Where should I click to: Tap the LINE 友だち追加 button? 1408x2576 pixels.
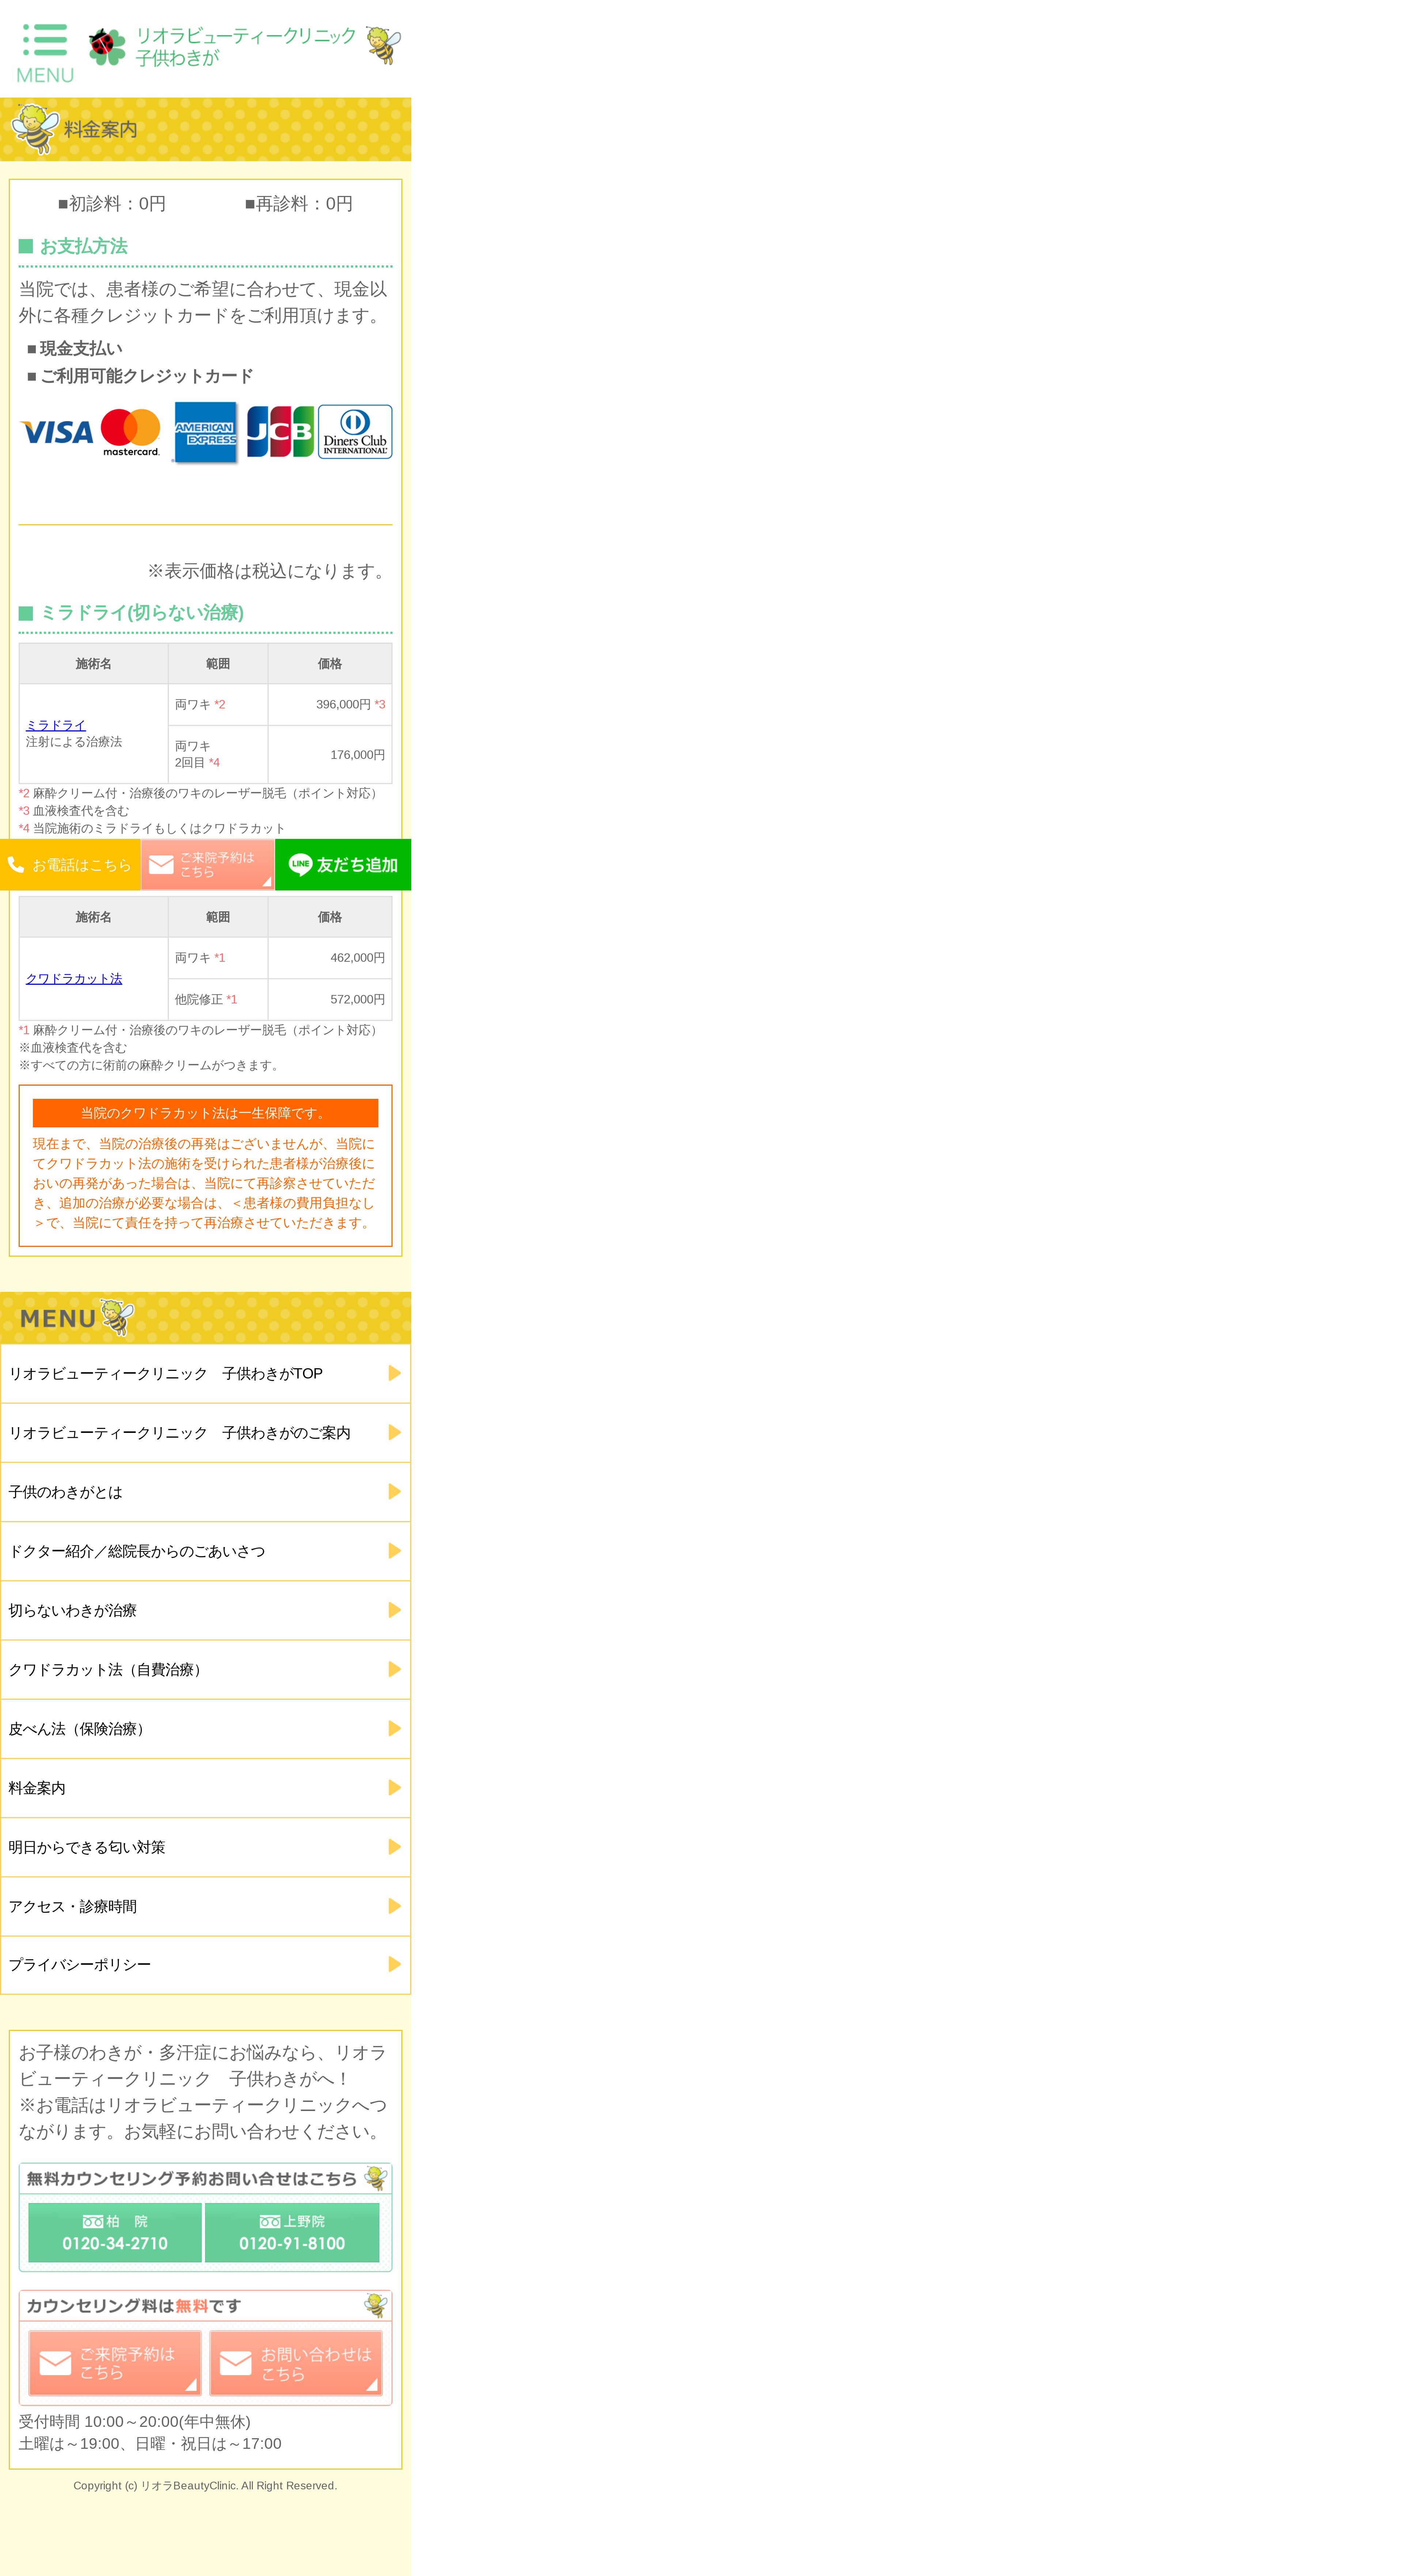(343, 865)
